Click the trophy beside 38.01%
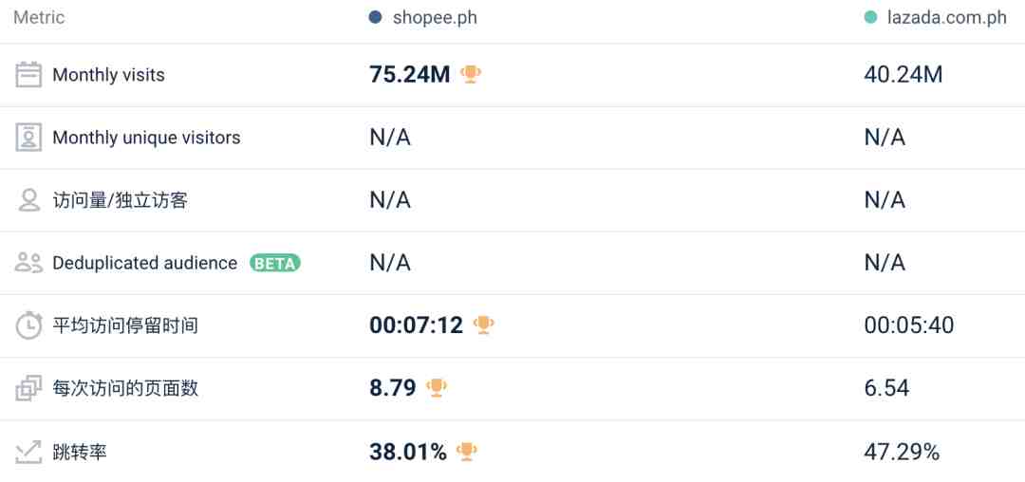This screenshot has height=482, width=1025. (x=466, y=452)
